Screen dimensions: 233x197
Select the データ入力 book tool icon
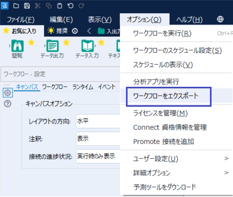tap(87, 46)
